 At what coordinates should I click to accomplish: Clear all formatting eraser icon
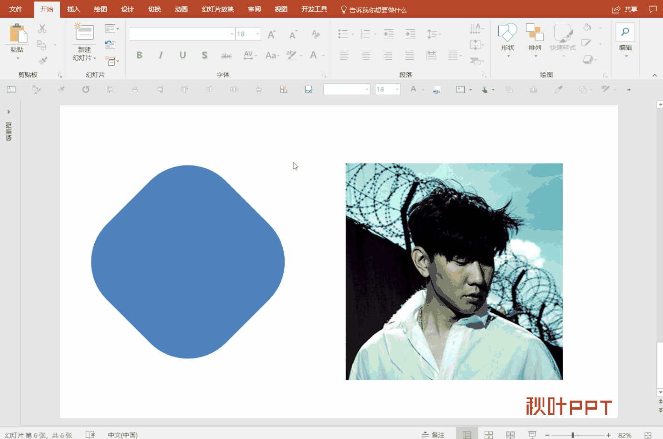315,34
